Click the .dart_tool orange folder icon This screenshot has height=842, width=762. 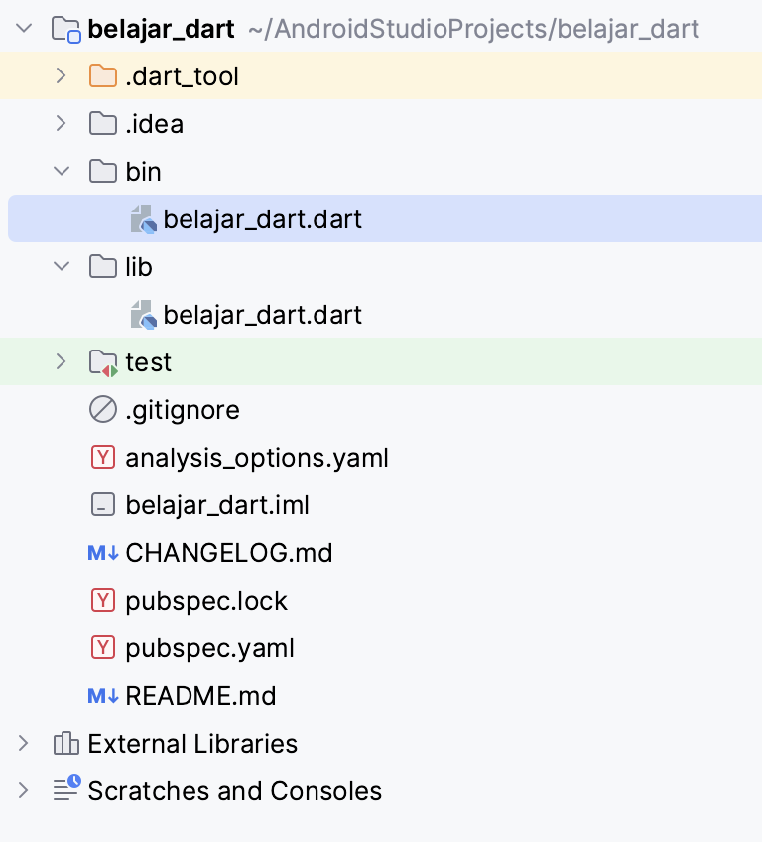pos(103,76)
